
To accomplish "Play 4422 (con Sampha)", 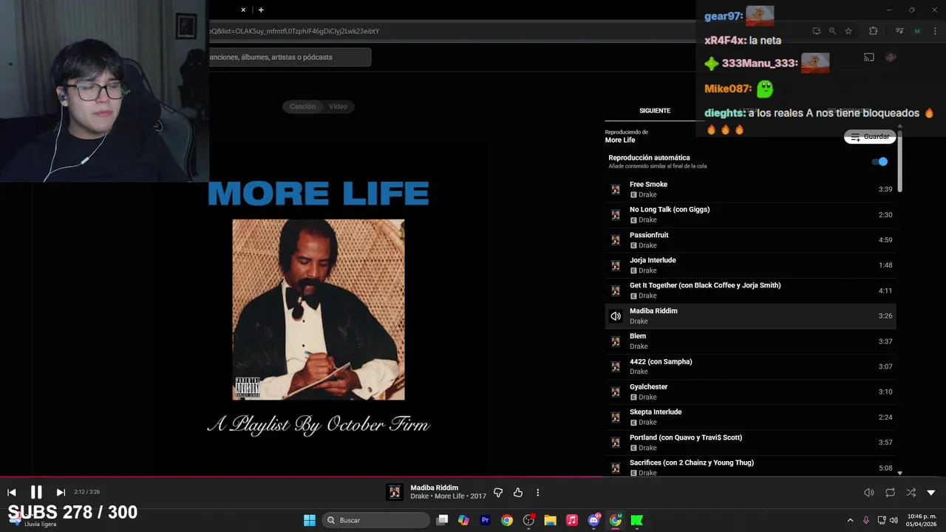I will 750,366.
